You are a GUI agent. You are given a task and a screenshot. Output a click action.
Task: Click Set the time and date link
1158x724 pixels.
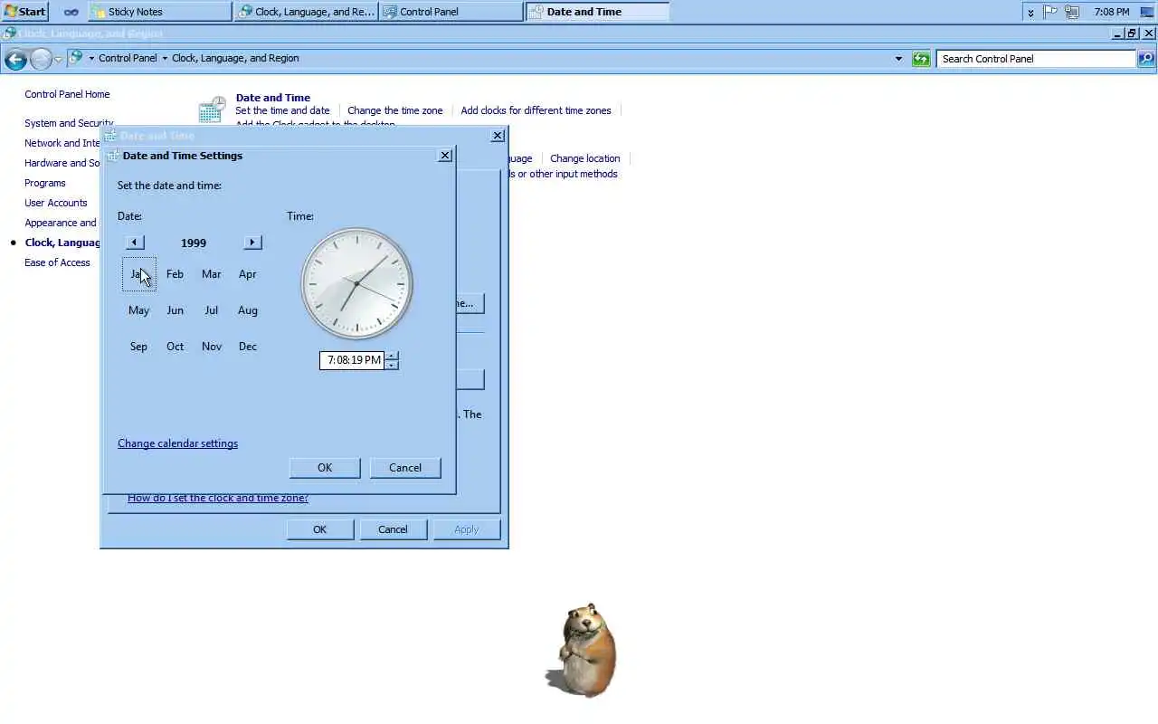tap(282, 110)
